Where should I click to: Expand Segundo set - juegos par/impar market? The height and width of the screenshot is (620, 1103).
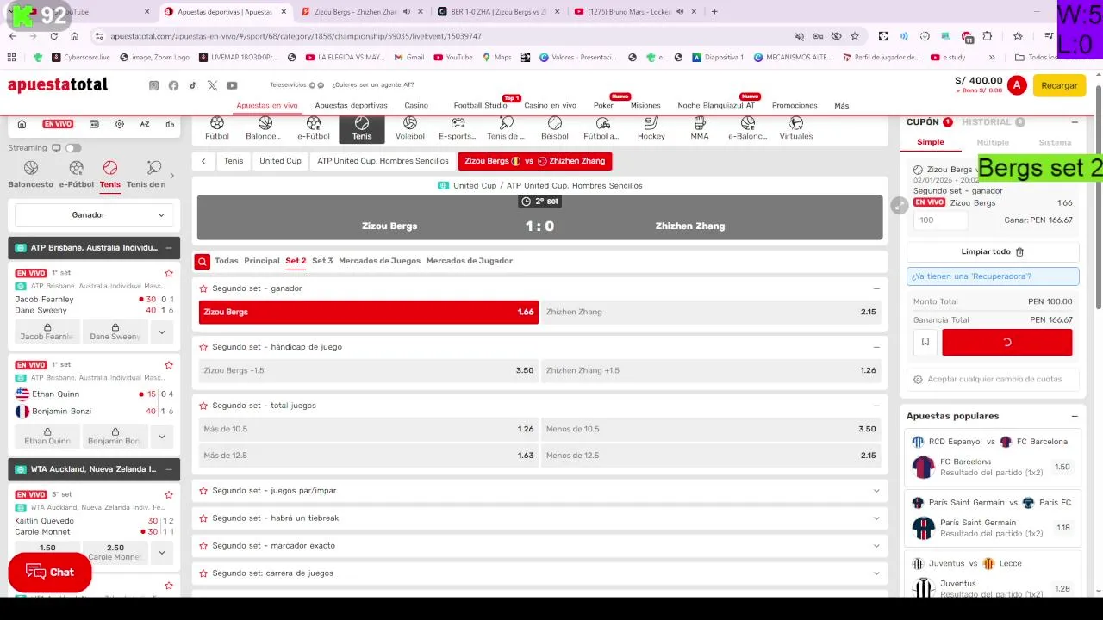[x=876, y=491]
